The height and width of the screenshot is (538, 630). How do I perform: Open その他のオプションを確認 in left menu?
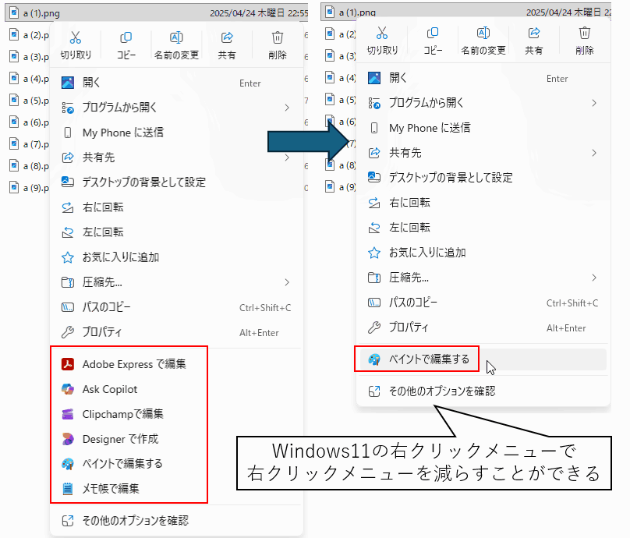177,521
